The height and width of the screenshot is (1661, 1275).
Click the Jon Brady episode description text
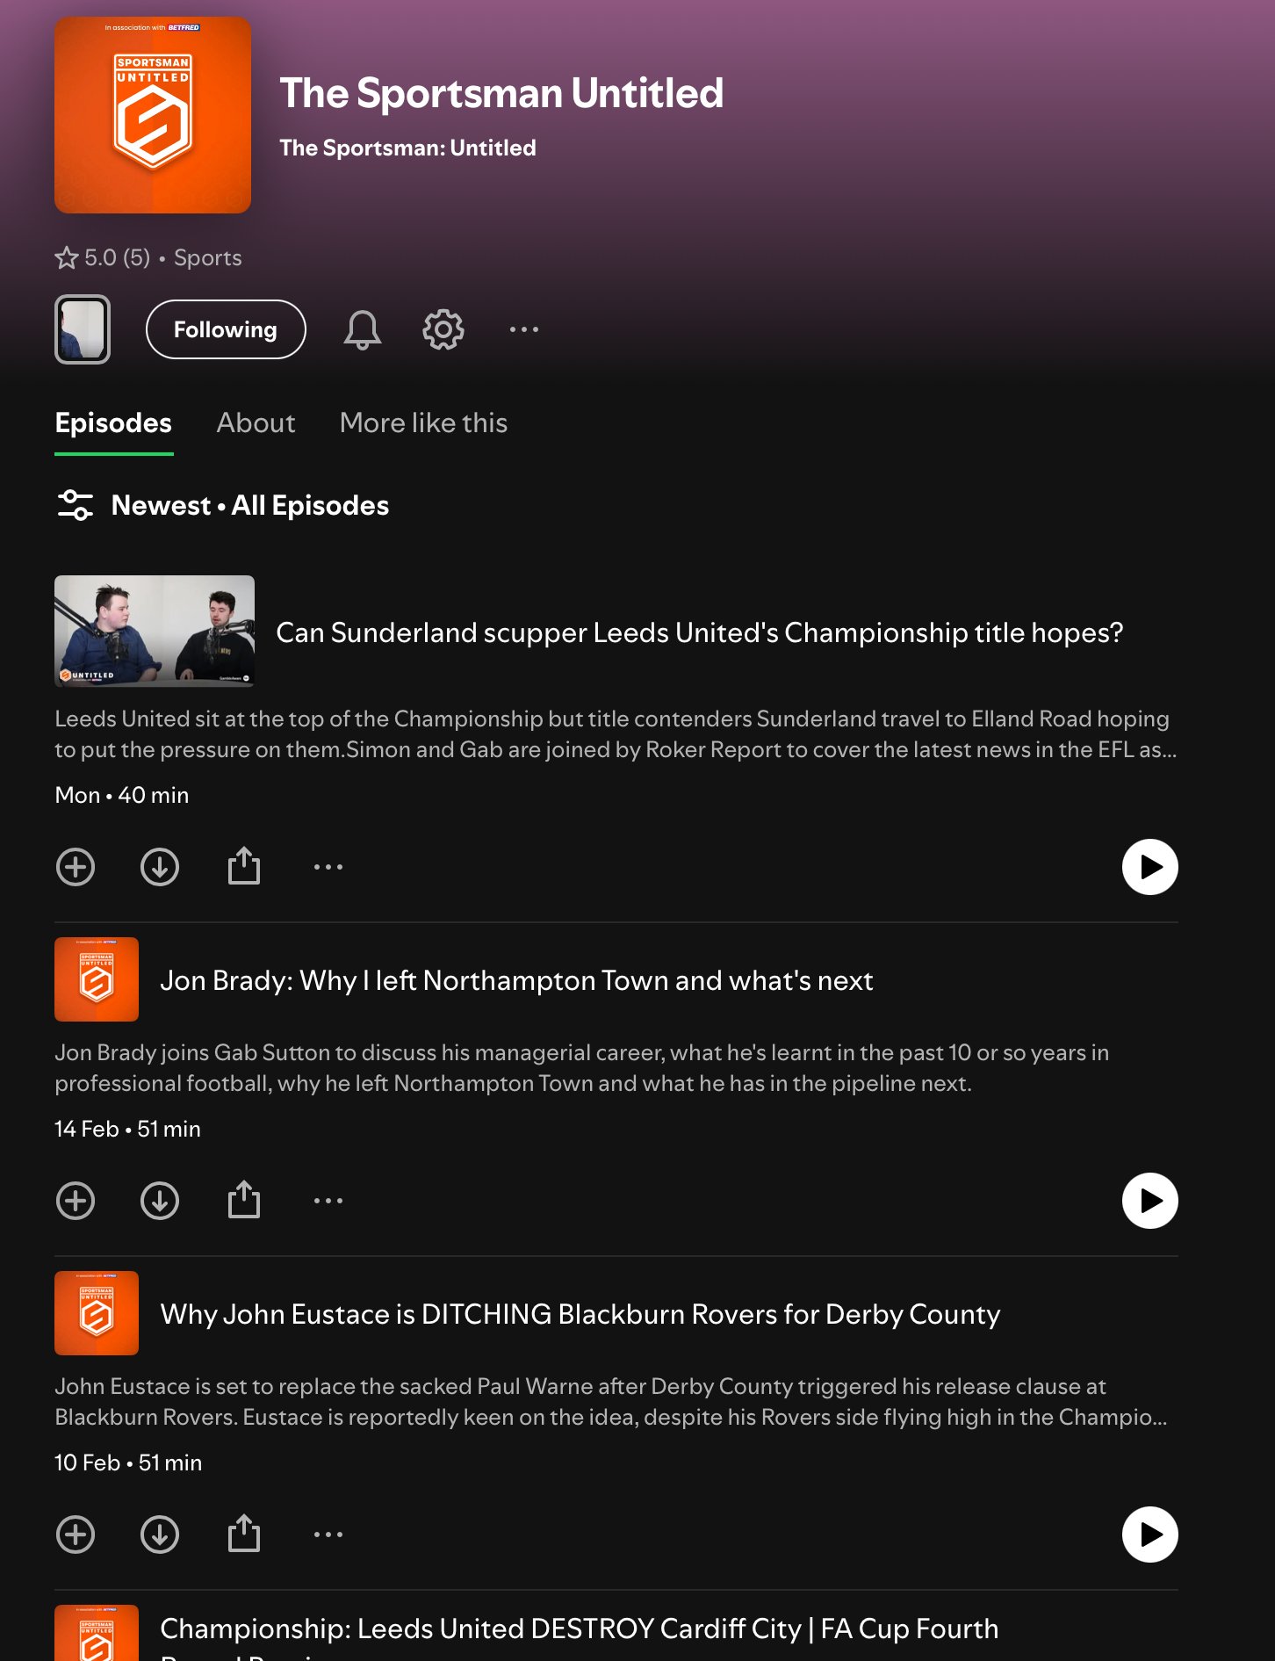(581, 1068)
